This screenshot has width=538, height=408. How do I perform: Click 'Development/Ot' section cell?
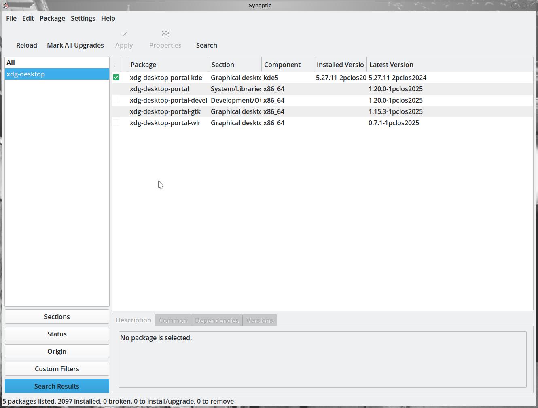236,100
